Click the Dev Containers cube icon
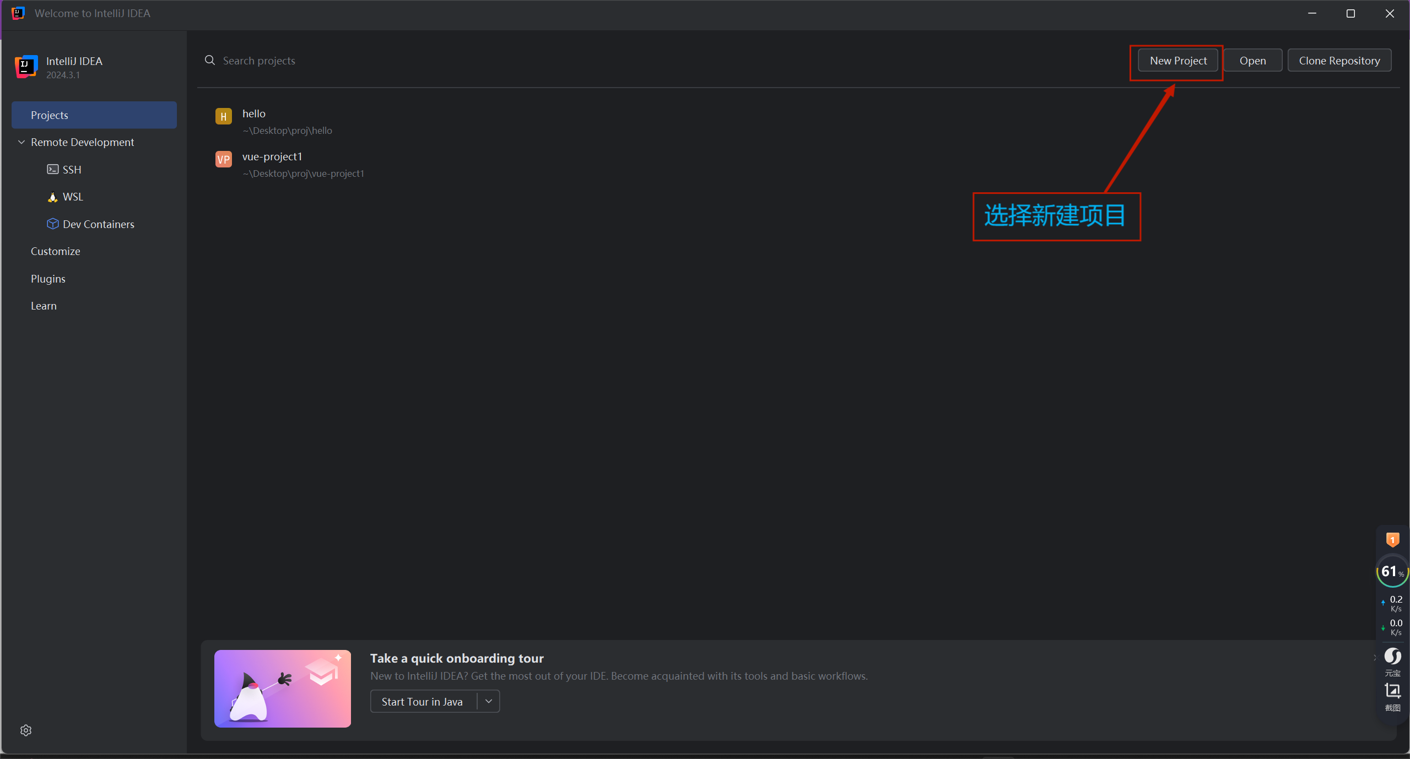Image resolution: width=1410 pixels, height=759 pixels. (52, 224)
